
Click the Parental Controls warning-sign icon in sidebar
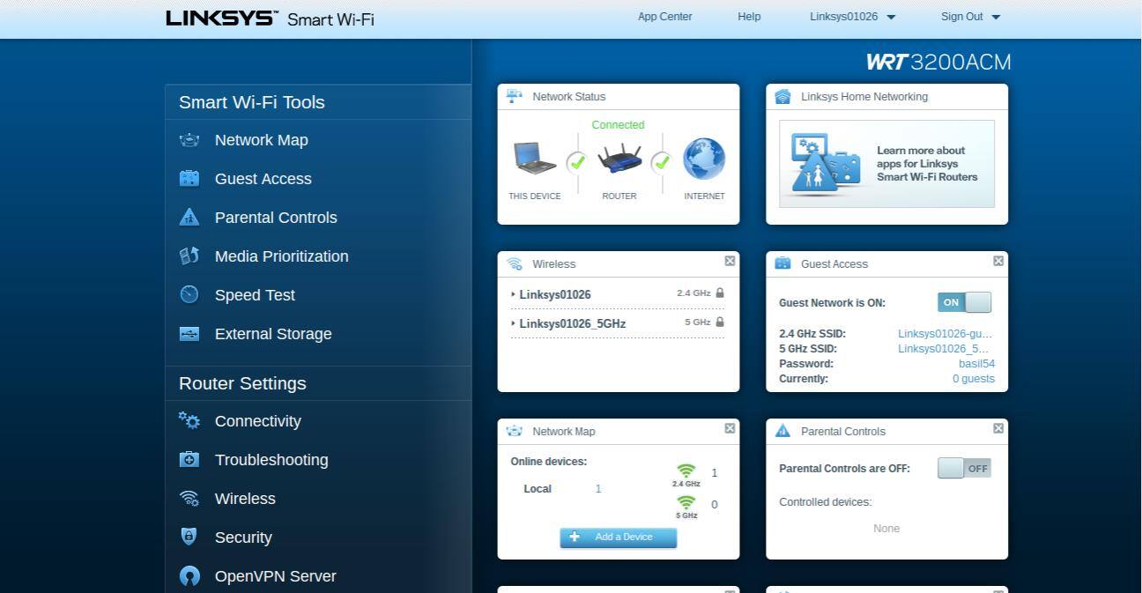(189, 218)
